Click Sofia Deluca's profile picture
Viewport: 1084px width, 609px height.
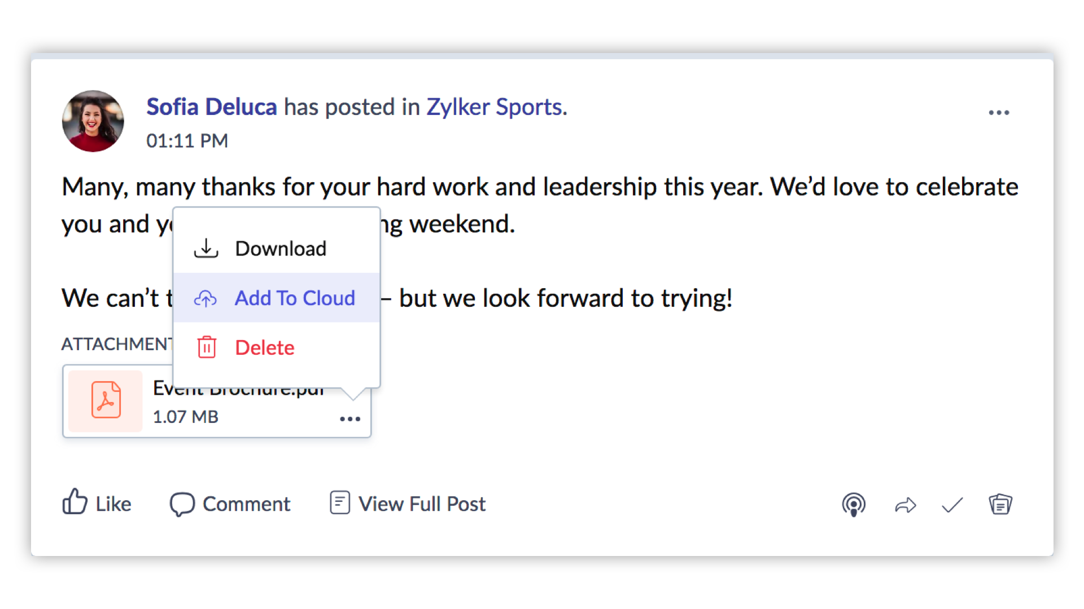click(93, 121)
